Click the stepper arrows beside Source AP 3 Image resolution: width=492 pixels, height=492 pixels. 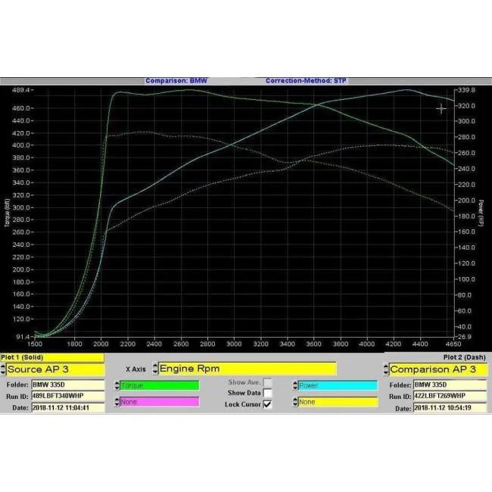pos(3,369)
